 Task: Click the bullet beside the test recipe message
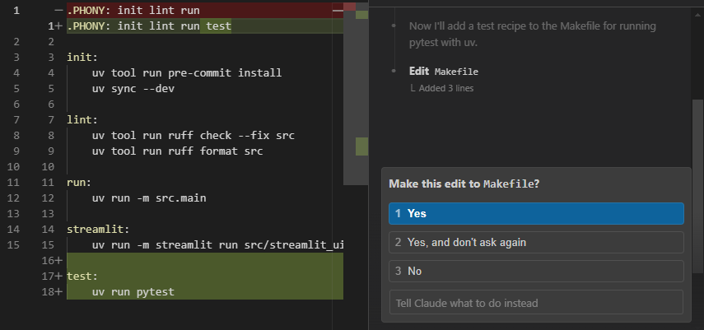pyautogui.click(x=394, y=26)
